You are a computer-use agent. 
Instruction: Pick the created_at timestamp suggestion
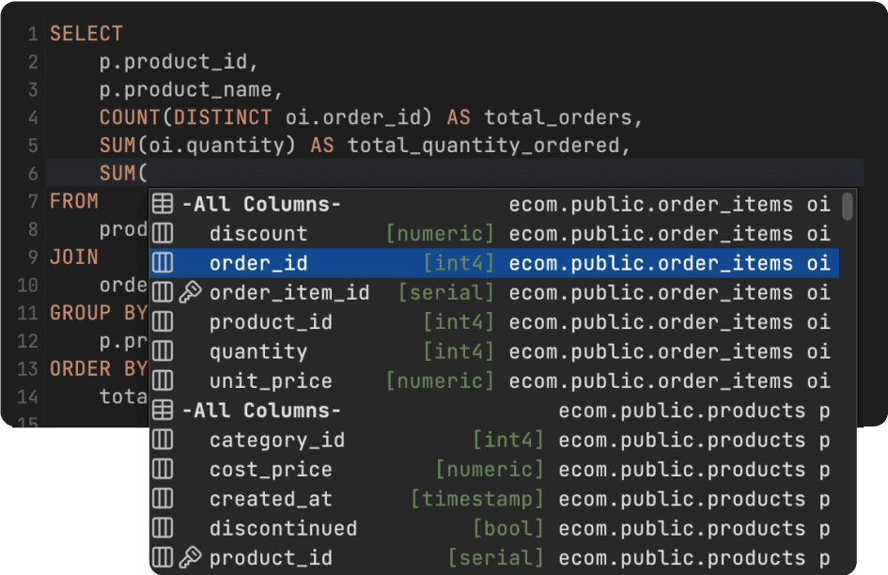(271, 499)
